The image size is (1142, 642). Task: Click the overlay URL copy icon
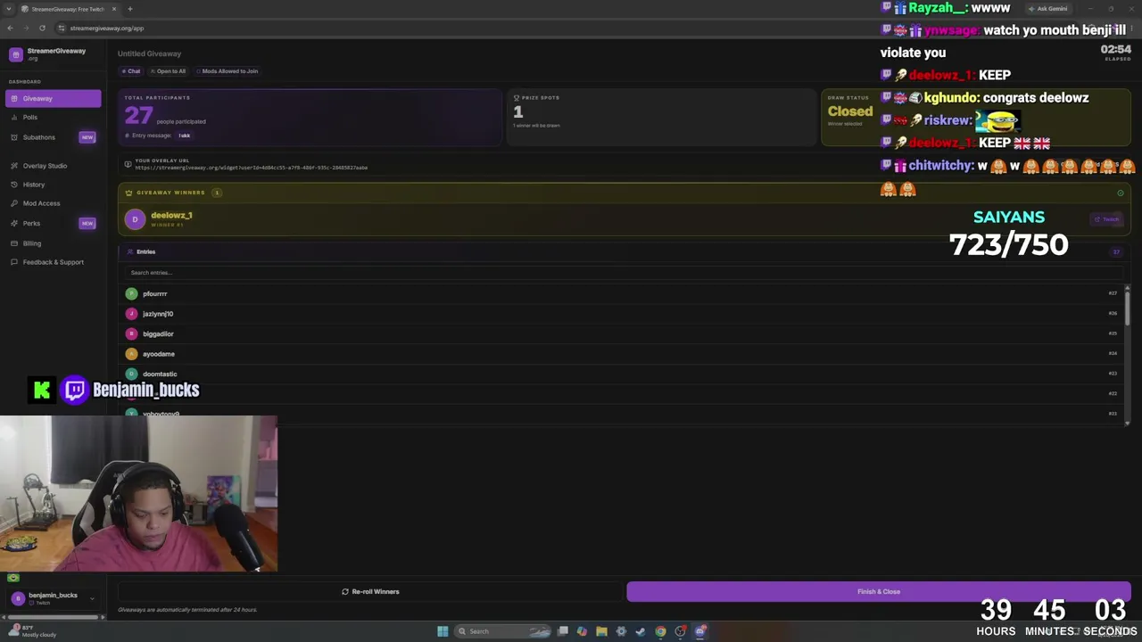pyautogui.click(x=128, y=164)
